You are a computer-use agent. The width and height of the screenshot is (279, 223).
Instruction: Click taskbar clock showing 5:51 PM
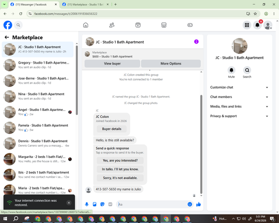tap(261, 219)
